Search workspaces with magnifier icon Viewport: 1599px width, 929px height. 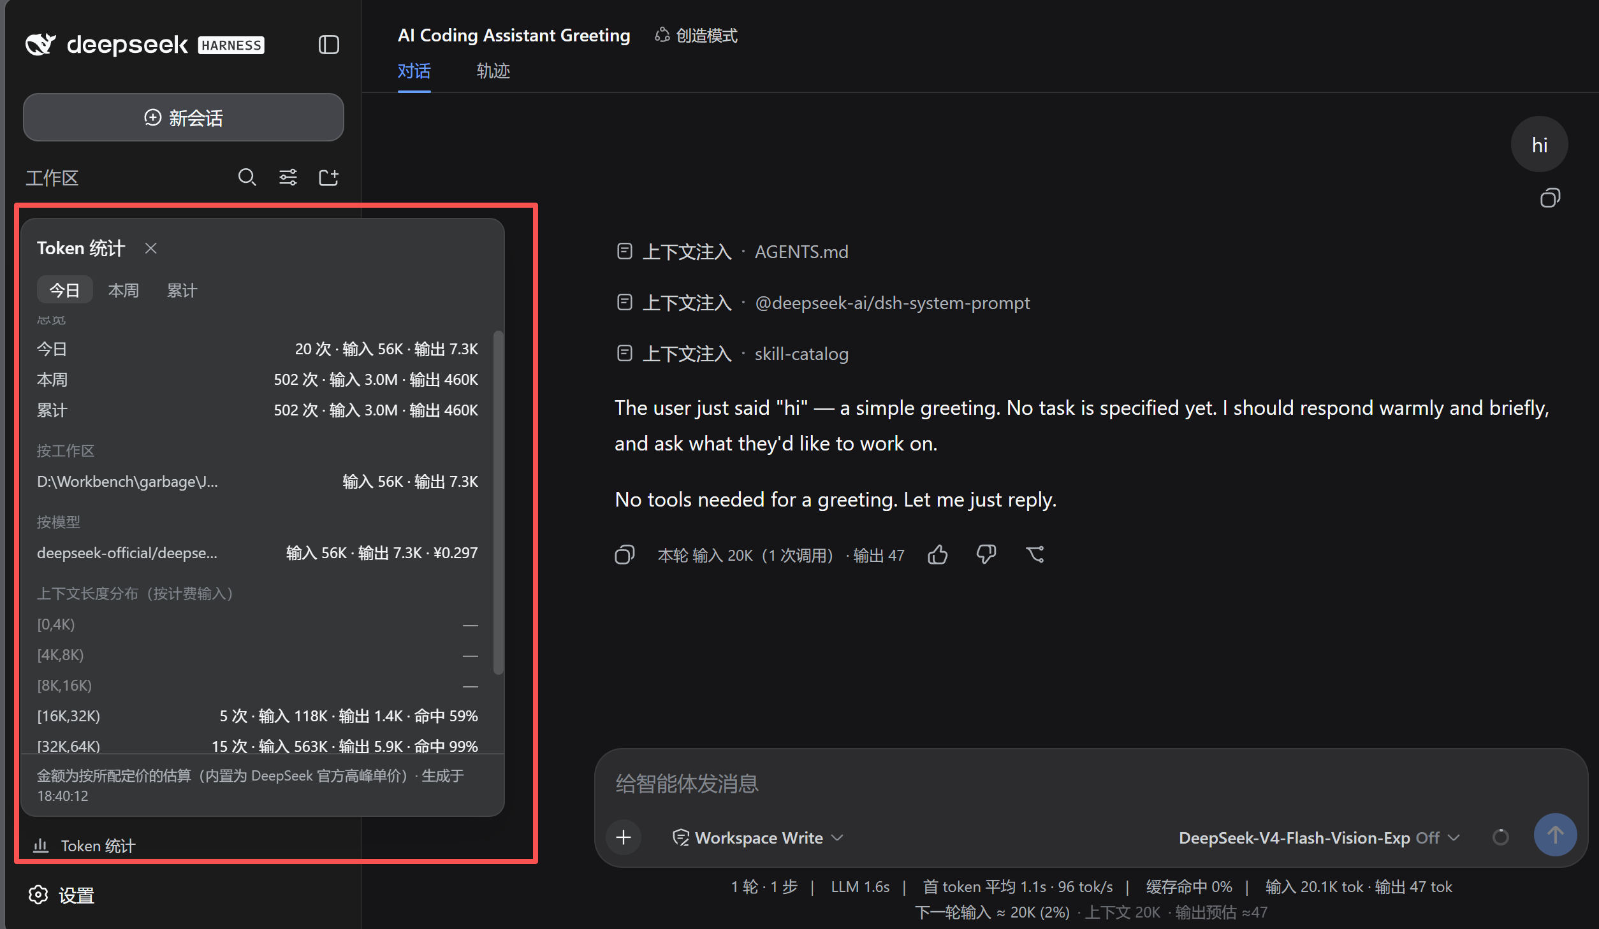(x=247, y=177)
